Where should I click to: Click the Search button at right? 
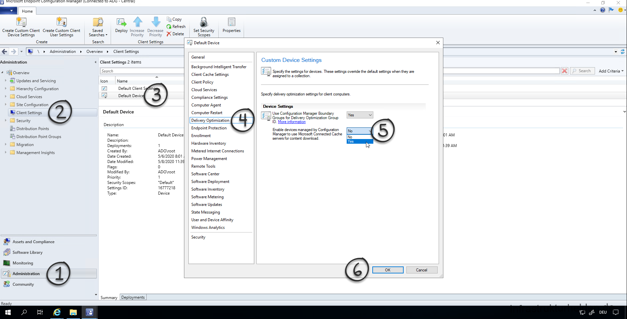tap(582, 71)
